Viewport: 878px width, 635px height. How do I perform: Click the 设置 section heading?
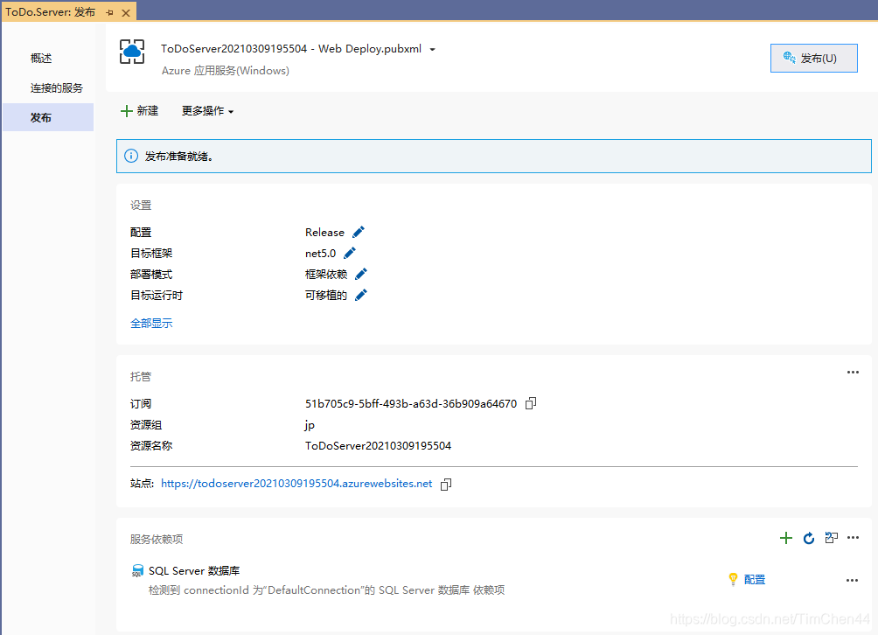coord(141,206)
